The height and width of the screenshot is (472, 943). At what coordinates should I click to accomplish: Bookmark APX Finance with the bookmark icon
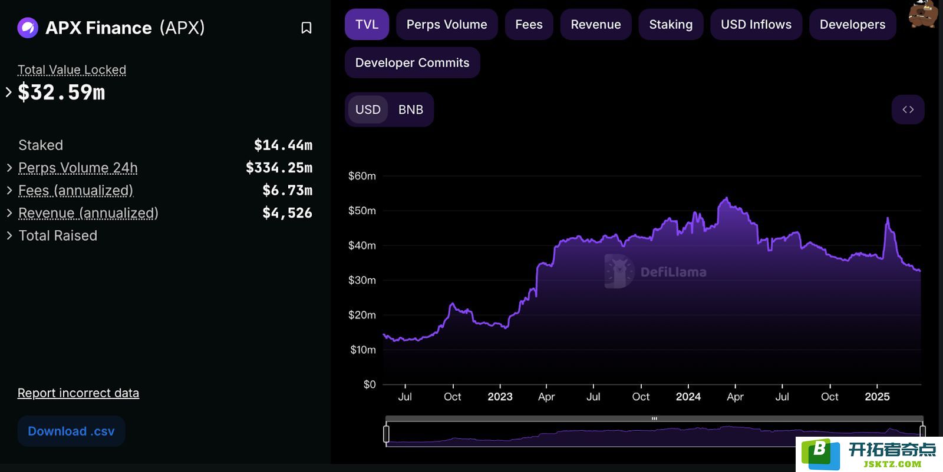[x=306, y=28]
